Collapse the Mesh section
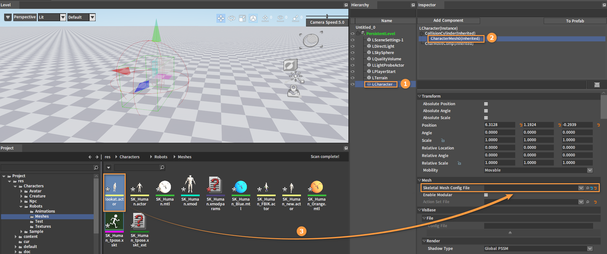The height and width of the screenshot is (254, 607). tap(419, 180)
